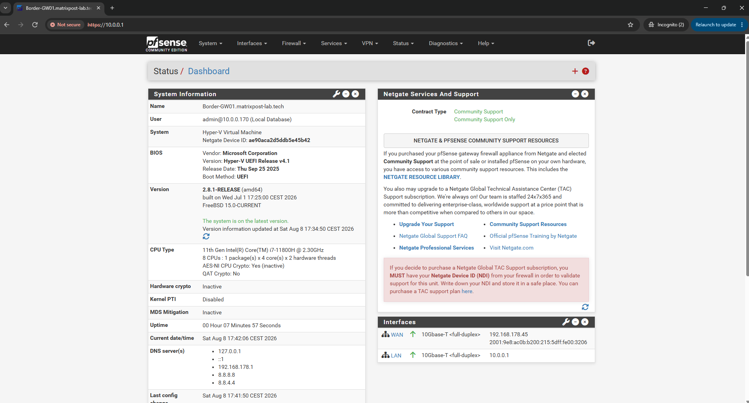Click the Dashboard breadcrumb link
Screen dimensions: 749x403
click(209, 71)
